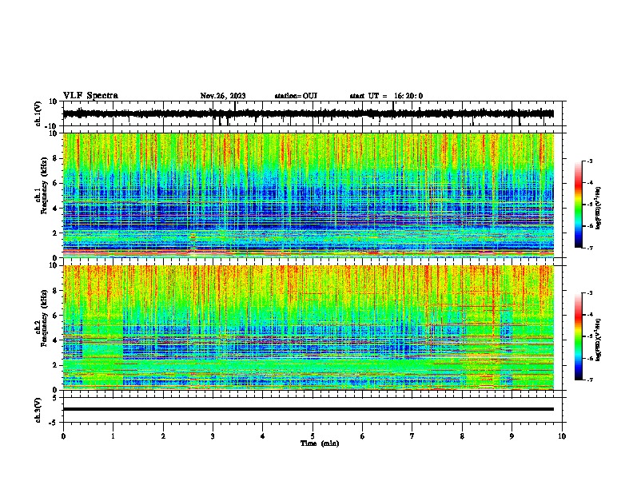
Task: Click the "5" tick on ch.3(V) axis
Action: tap(56, 398)
